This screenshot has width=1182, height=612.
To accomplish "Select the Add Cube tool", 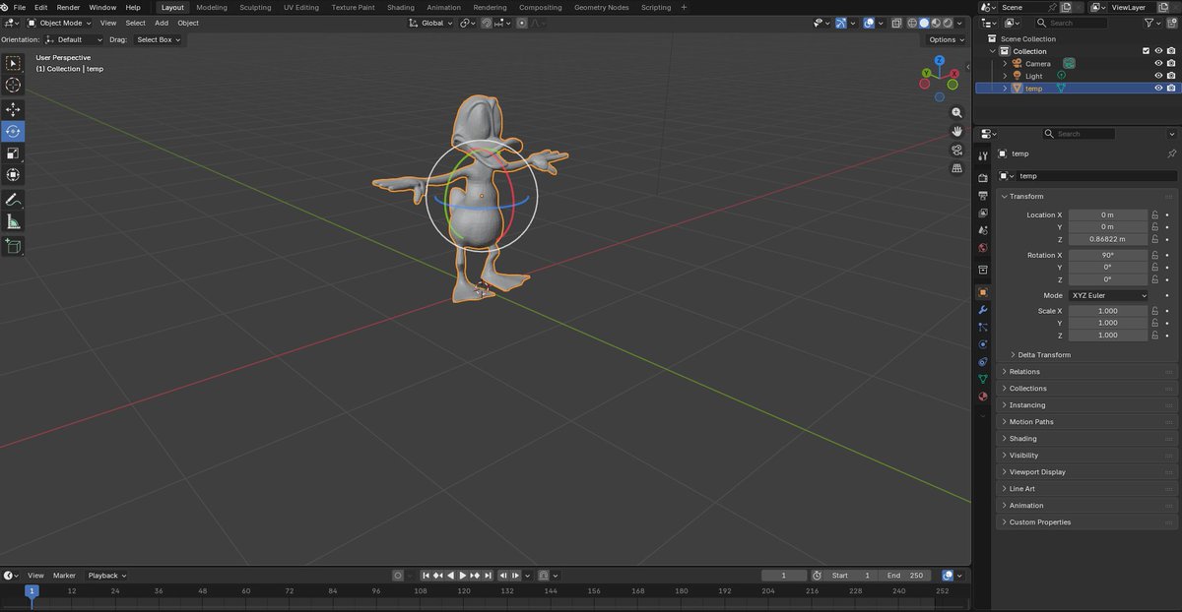I will click(x=13, y=246).
